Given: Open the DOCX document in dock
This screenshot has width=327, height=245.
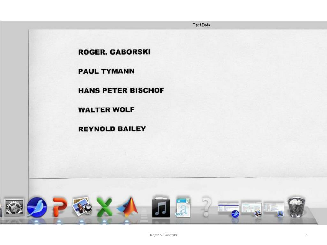Looking at the screenshot, I should [183, 207].
